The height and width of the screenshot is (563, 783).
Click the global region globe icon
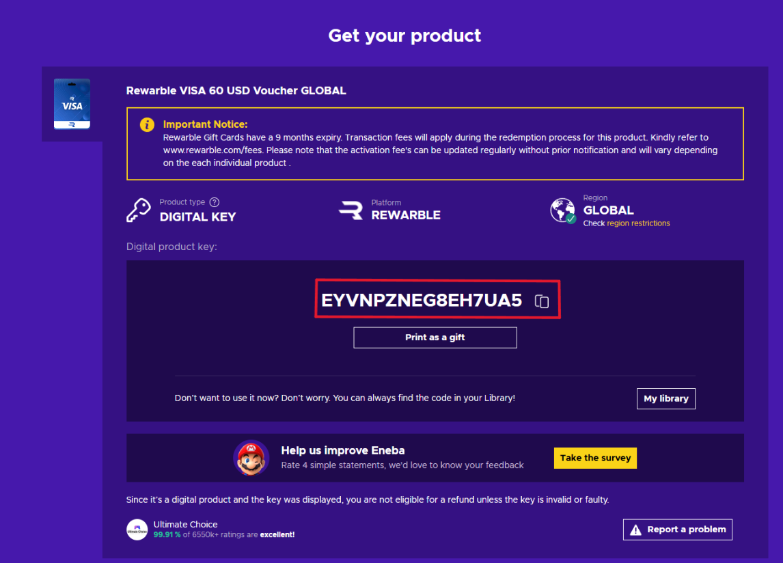click(x=562, y=210)
